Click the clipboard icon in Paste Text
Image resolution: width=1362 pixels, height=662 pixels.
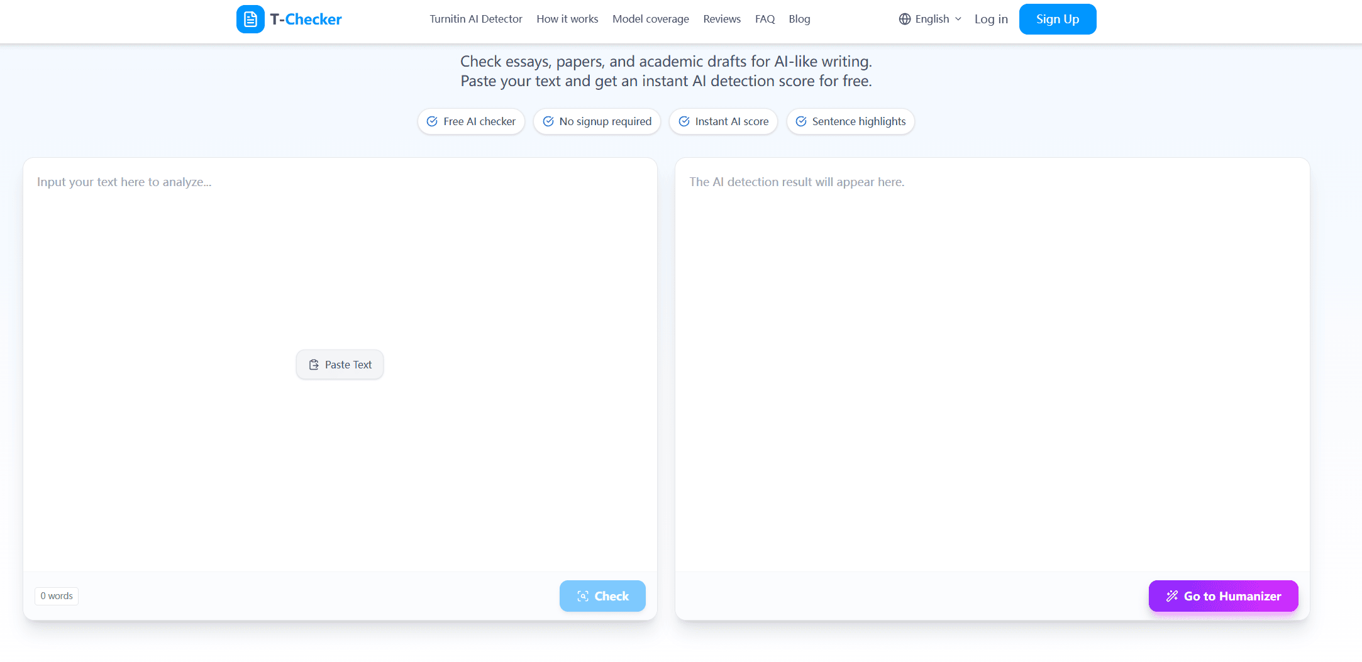click(314, 365)
